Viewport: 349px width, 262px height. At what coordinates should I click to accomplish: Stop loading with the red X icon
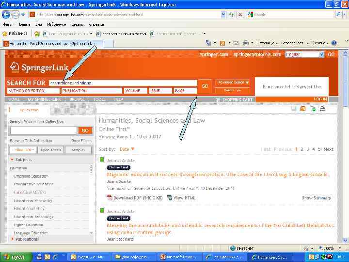click(x=240, y=15)
